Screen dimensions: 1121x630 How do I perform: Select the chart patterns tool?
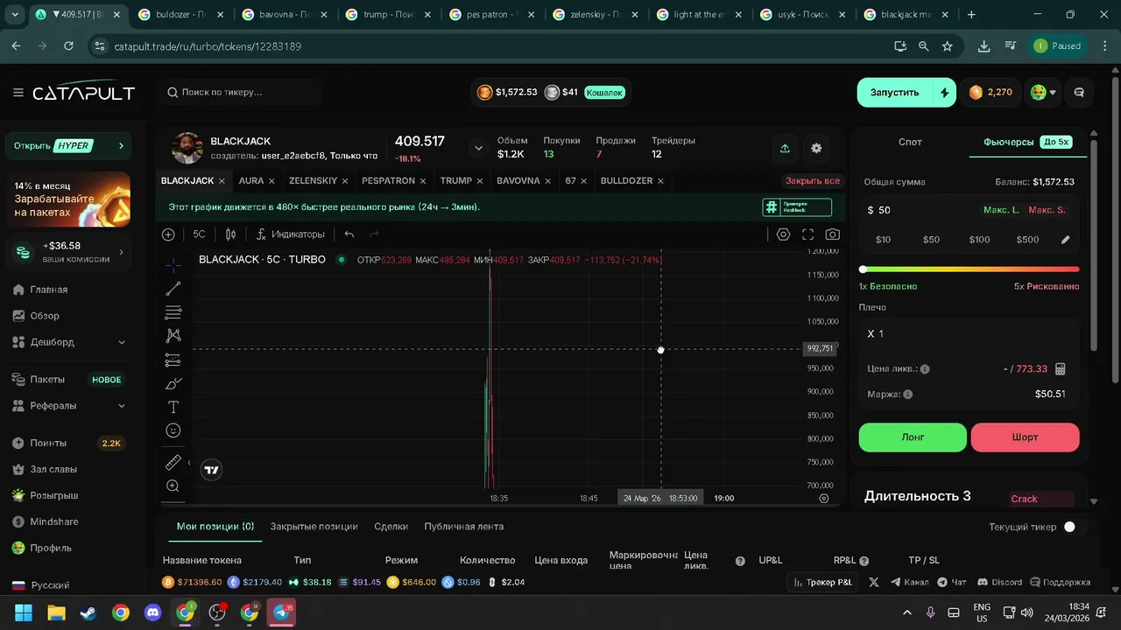(x=173, y=336)
